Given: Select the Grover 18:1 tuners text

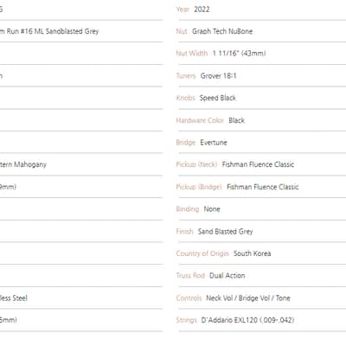Looking at the screenshot, I should point(218,76).
